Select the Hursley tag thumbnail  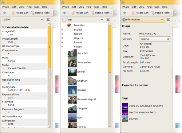coord(72,125)
